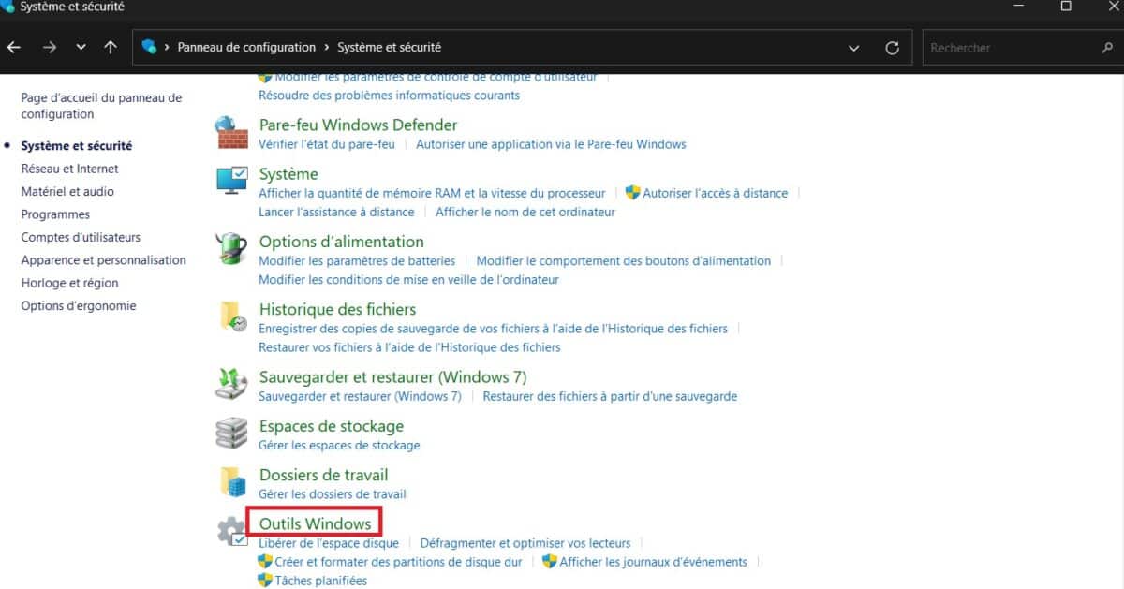Viewport: 1124px width, 589px height.
Task: Open Sauvegarder et restaurer (Windows 7) heading
Action: pos(392,377)
